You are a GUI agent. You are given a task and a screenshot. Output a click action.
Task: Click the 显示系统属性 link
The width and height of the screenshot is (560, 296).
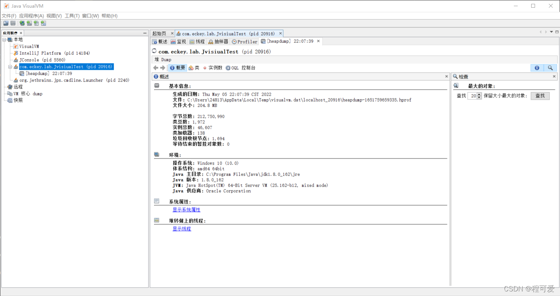(186, 210)
